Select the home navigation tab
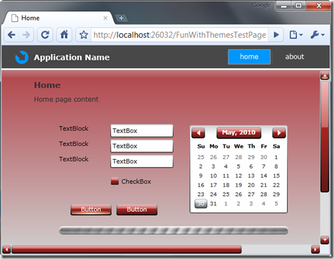 coord(249,57)
